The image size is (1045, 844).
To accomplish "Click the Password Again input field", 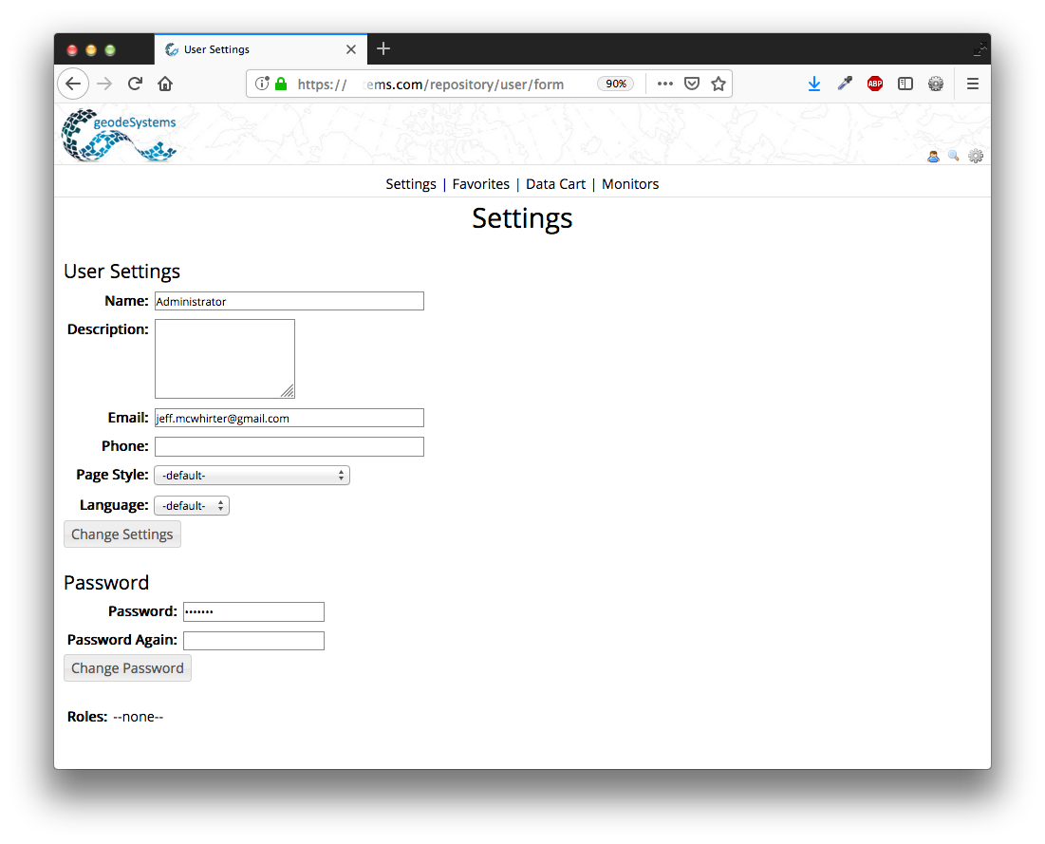I will point(253,641).
